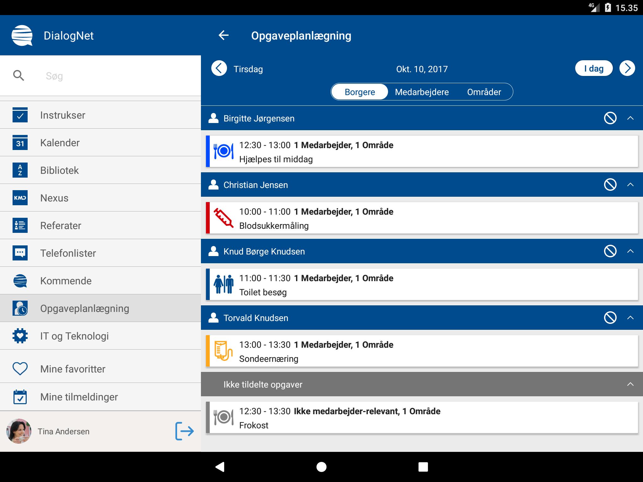The height and width of the screenshot is (482, 643).
Task: Toggle the block icon for Birgitte Jørgensen
Action: tap(610, 118)
